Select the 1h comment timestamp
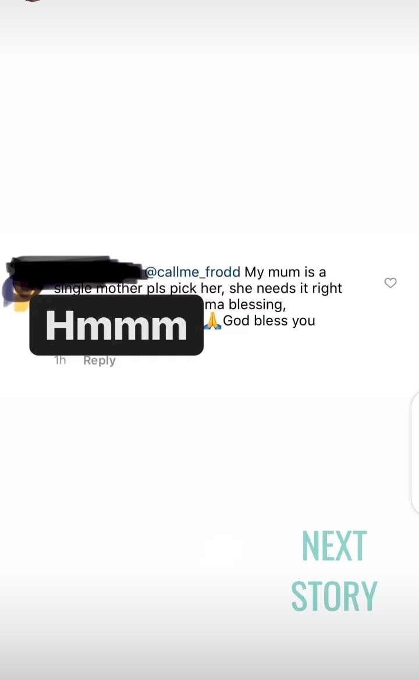 point(60,360)
